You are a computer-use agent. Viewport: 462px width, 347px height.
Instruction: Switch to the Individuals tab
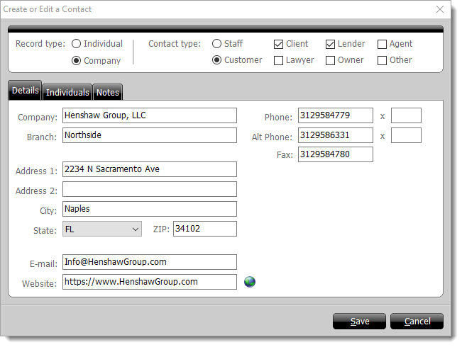point(67,92)
